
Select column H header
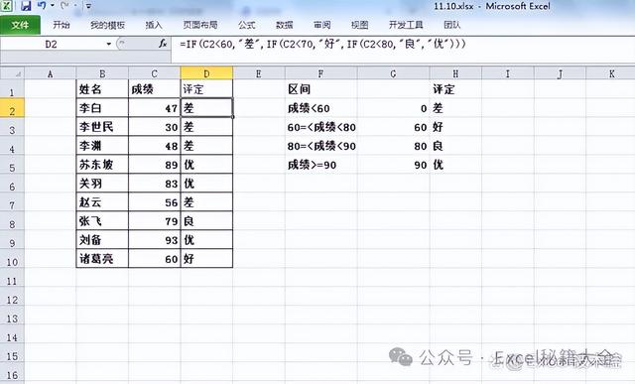pyautogui.click(x=455, y=73)
